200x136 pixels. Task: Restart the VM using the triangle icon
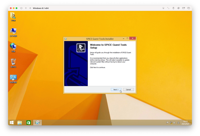[x=30, y=8]
